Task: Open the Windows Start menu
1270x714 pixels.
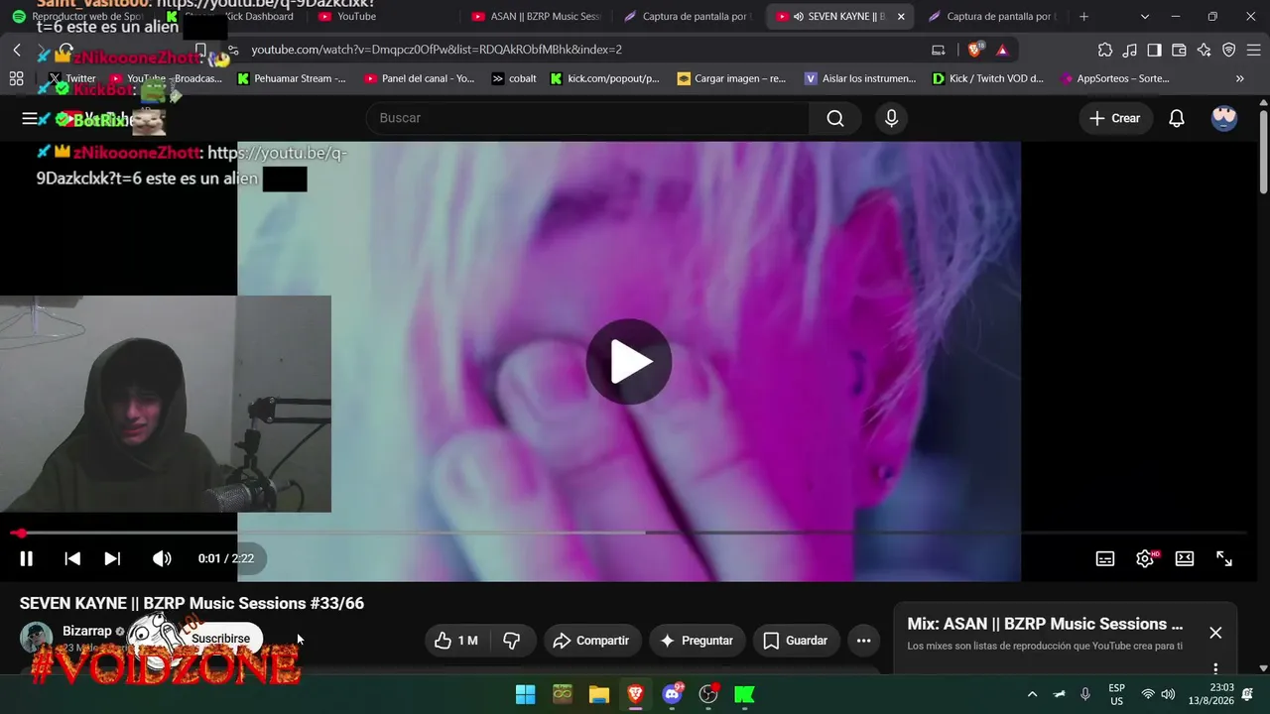Action: click(526, 694)
